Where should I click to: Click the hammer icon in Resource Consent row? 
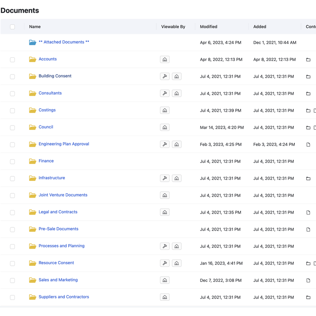click(164, 263)
